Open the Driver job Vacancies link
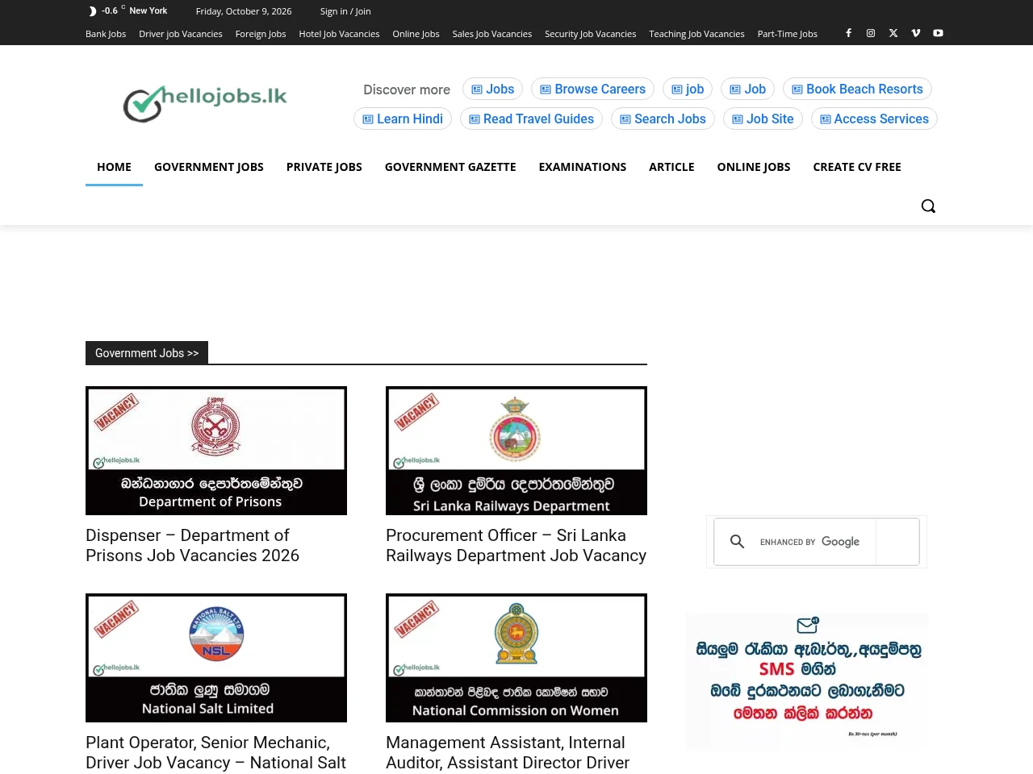Screen dimensions: 1033x774 tap(181, 34)
